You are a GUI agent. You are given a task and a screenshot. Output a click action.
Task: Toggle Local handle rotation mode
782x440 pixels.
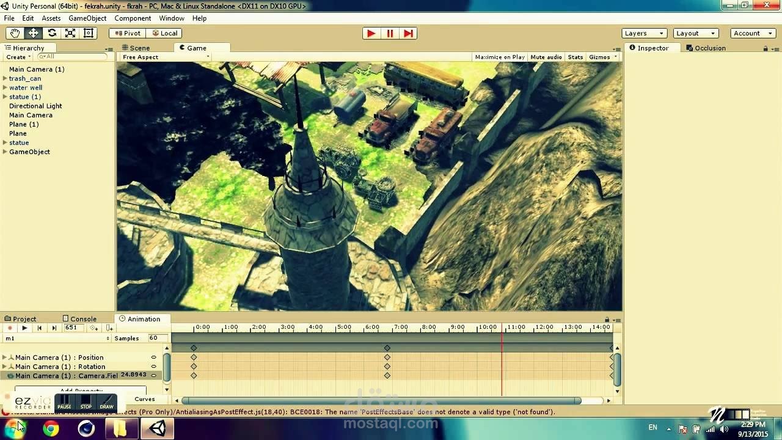click(164, 33)
